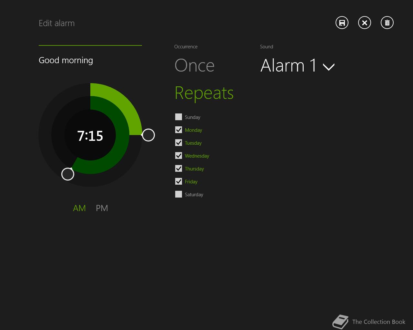413x330 pixels.
Task: Tick the Sunday checkbox
Action: (x=178, y=117)
